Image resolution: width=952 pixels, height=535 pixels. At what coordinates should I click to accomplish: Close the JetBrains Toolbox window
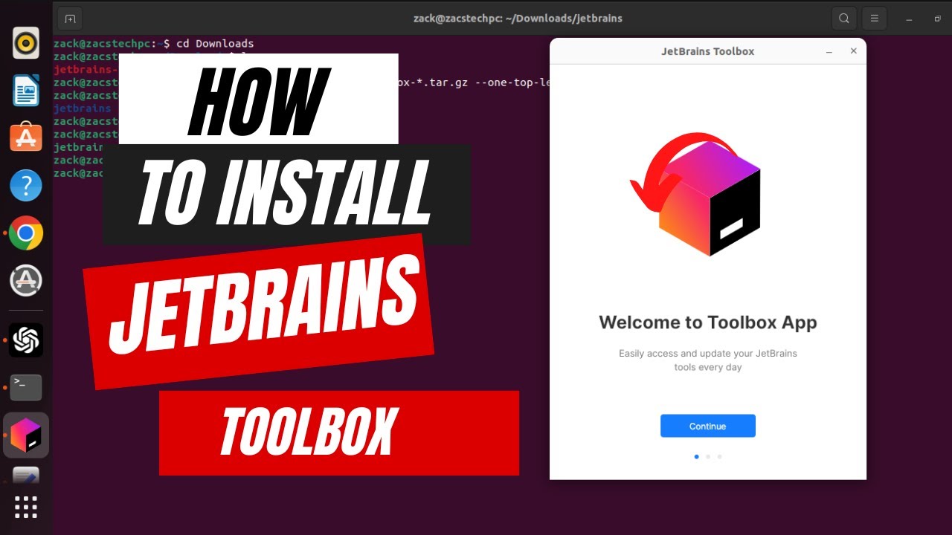click(x=854, y=51)
